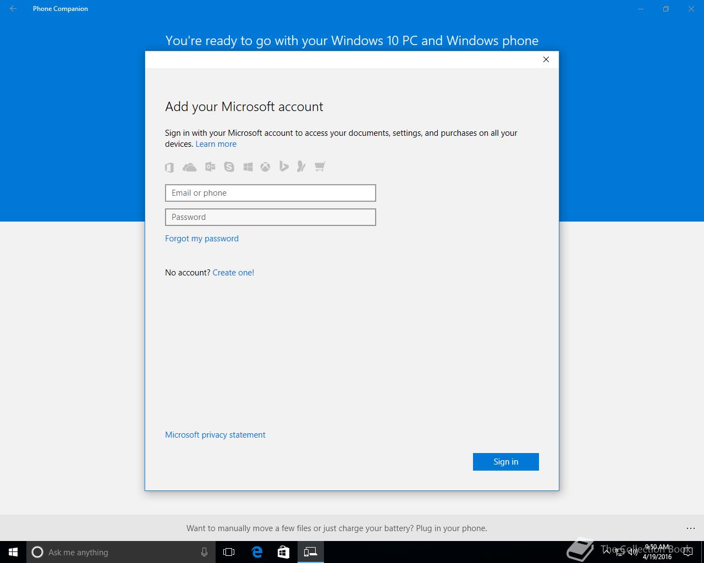Open the clock showing 9:50 AM

tap(657, 552)
